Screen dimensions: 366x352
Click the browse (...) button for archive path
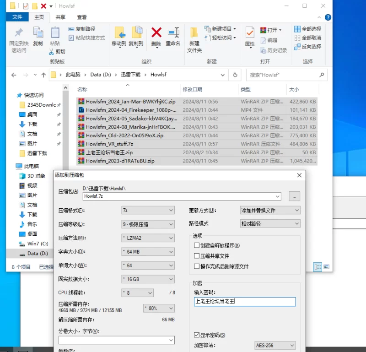coord(294,196)
